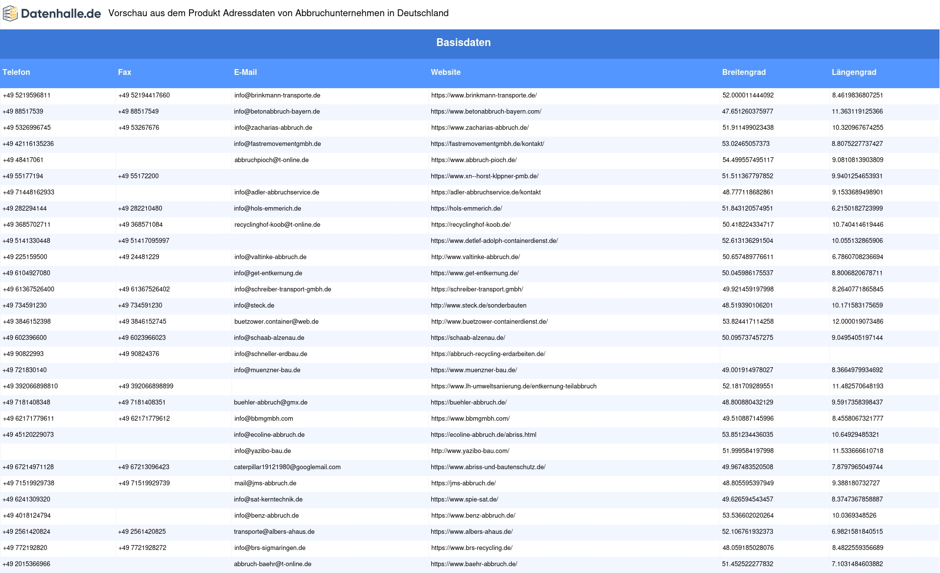Select email recyclinghof-koob@t-online.de
The height and width of the screenshot is (573, 940).
(x=277, y=225)
